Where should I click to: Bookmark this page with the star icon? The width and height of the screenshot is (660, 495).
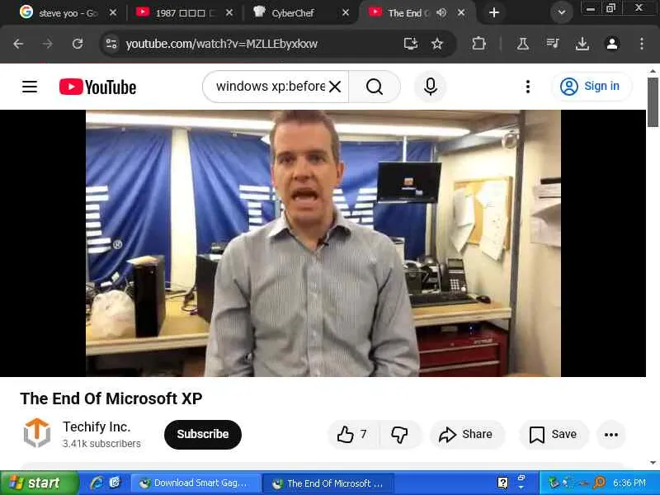pyautogui.click(x=437, y=44)
